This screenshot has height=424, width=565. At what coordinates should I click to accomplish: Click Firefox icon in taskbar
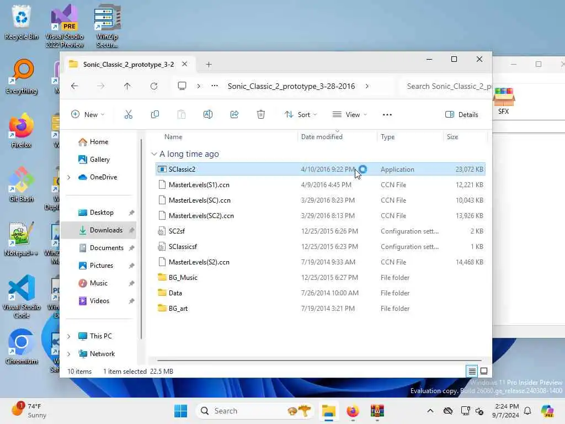coord(353,411)
